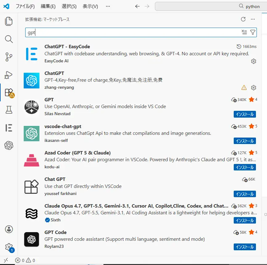Install the Sixth Claude Opus extension
Image resolution: width=267 pixels, height=265 pixels.
245,220
